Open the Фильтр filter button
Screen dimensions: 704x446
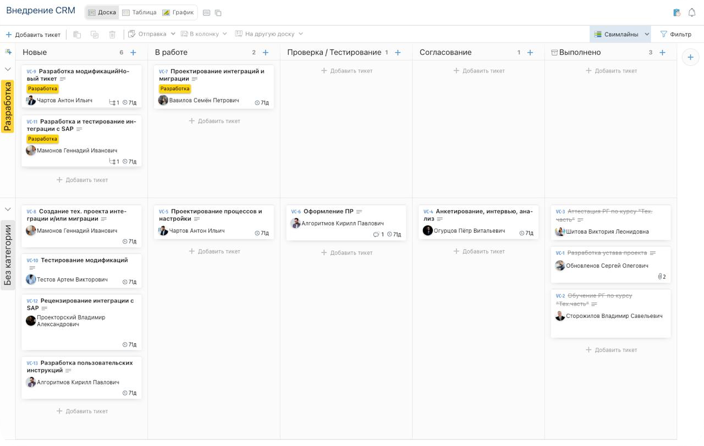click(675, 34)
